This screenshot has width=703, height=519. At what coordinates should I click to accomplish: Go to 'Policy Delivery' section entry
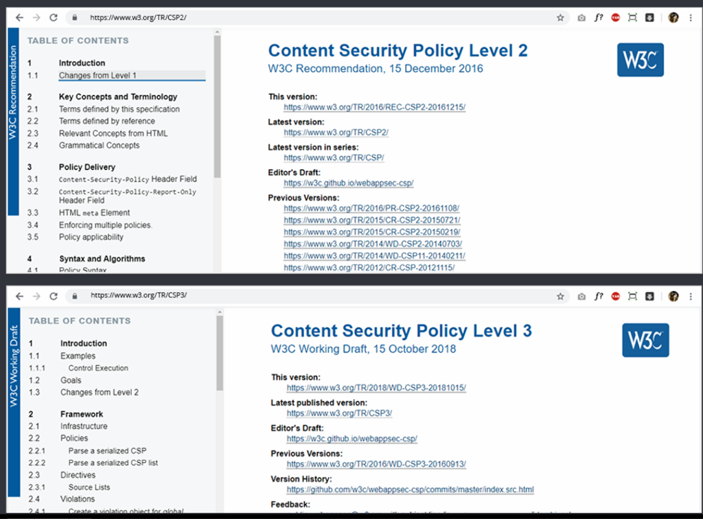coord(87,168)
